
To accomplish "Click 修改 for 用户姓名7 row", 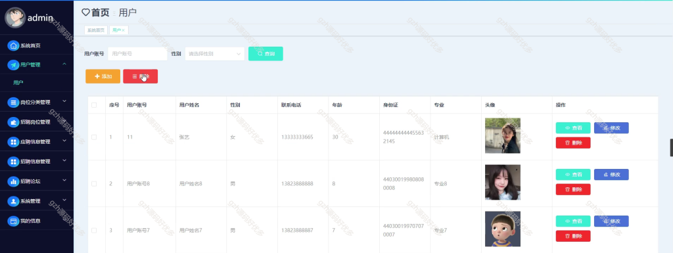I will [x=611, y=221].
